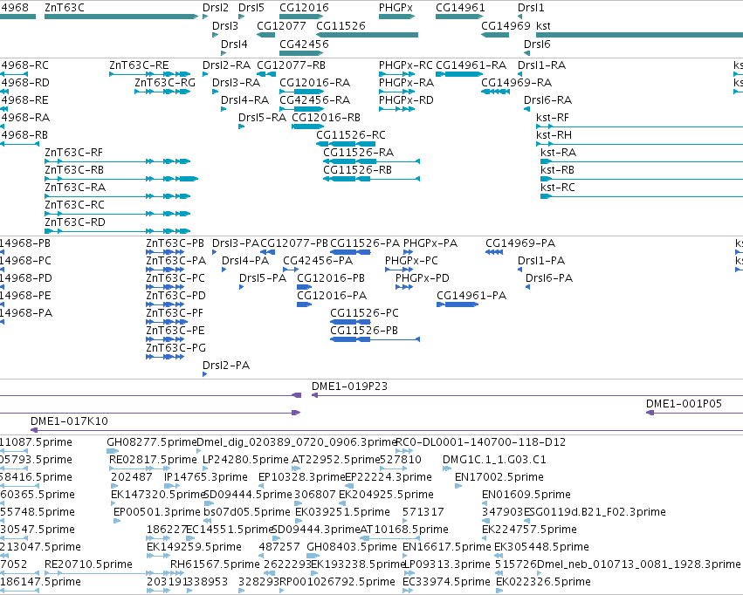743x595 pixels.
Task: Select protein Drsl2-PA
Action: [226, 365]
